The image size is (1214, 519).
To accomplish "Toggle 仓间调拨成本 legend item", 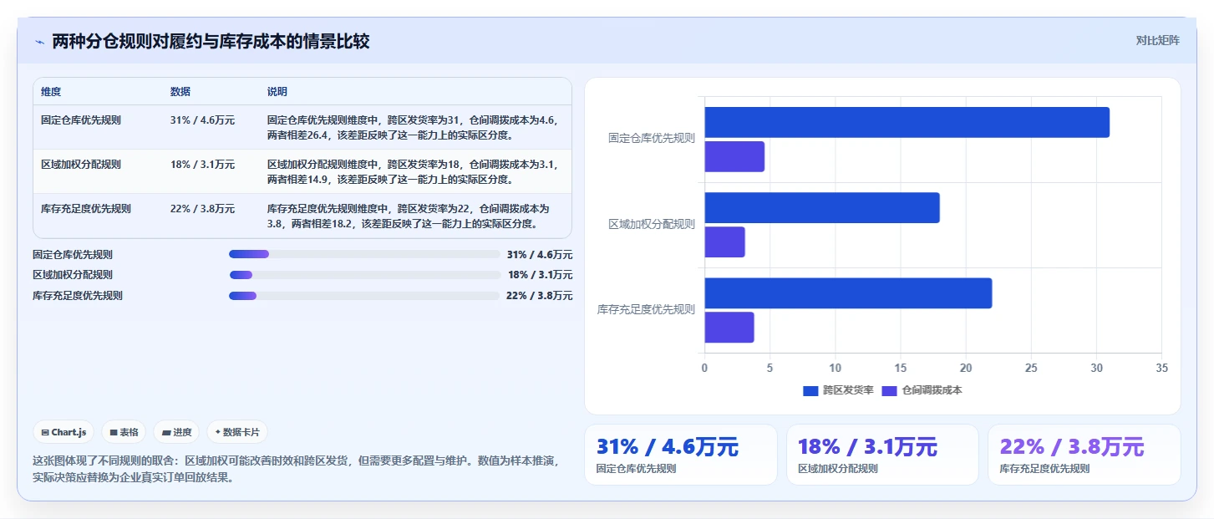I will click(x=922, y=390).
